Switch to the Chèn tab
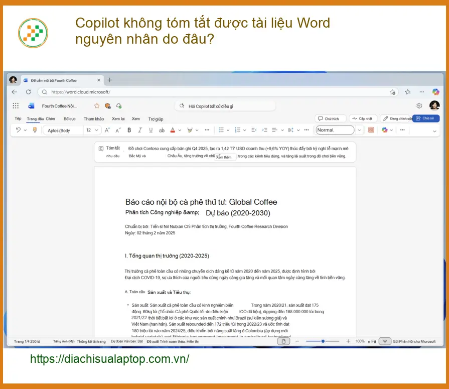Image resolution: width=449 pixels, height=389 pixels. tap(50, 118)
